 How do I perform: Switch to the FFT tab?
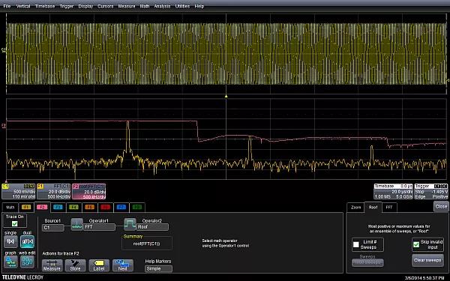coord(389,208)
